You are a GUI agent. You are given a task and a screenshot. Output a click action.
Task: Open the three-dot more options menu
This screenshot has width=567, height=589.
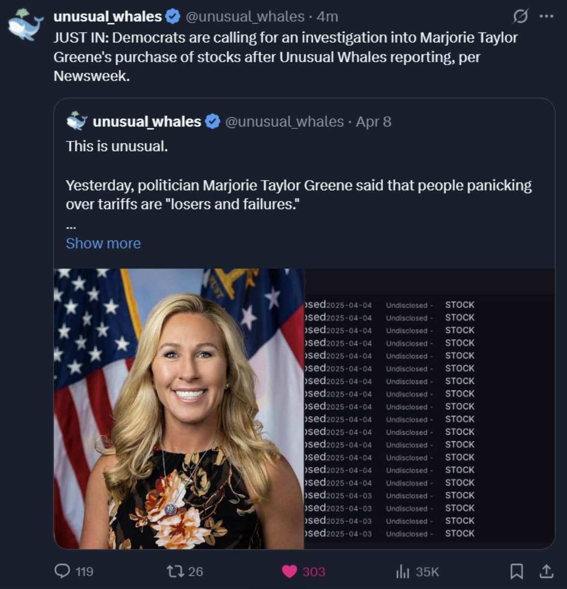[x=546, y=16]
